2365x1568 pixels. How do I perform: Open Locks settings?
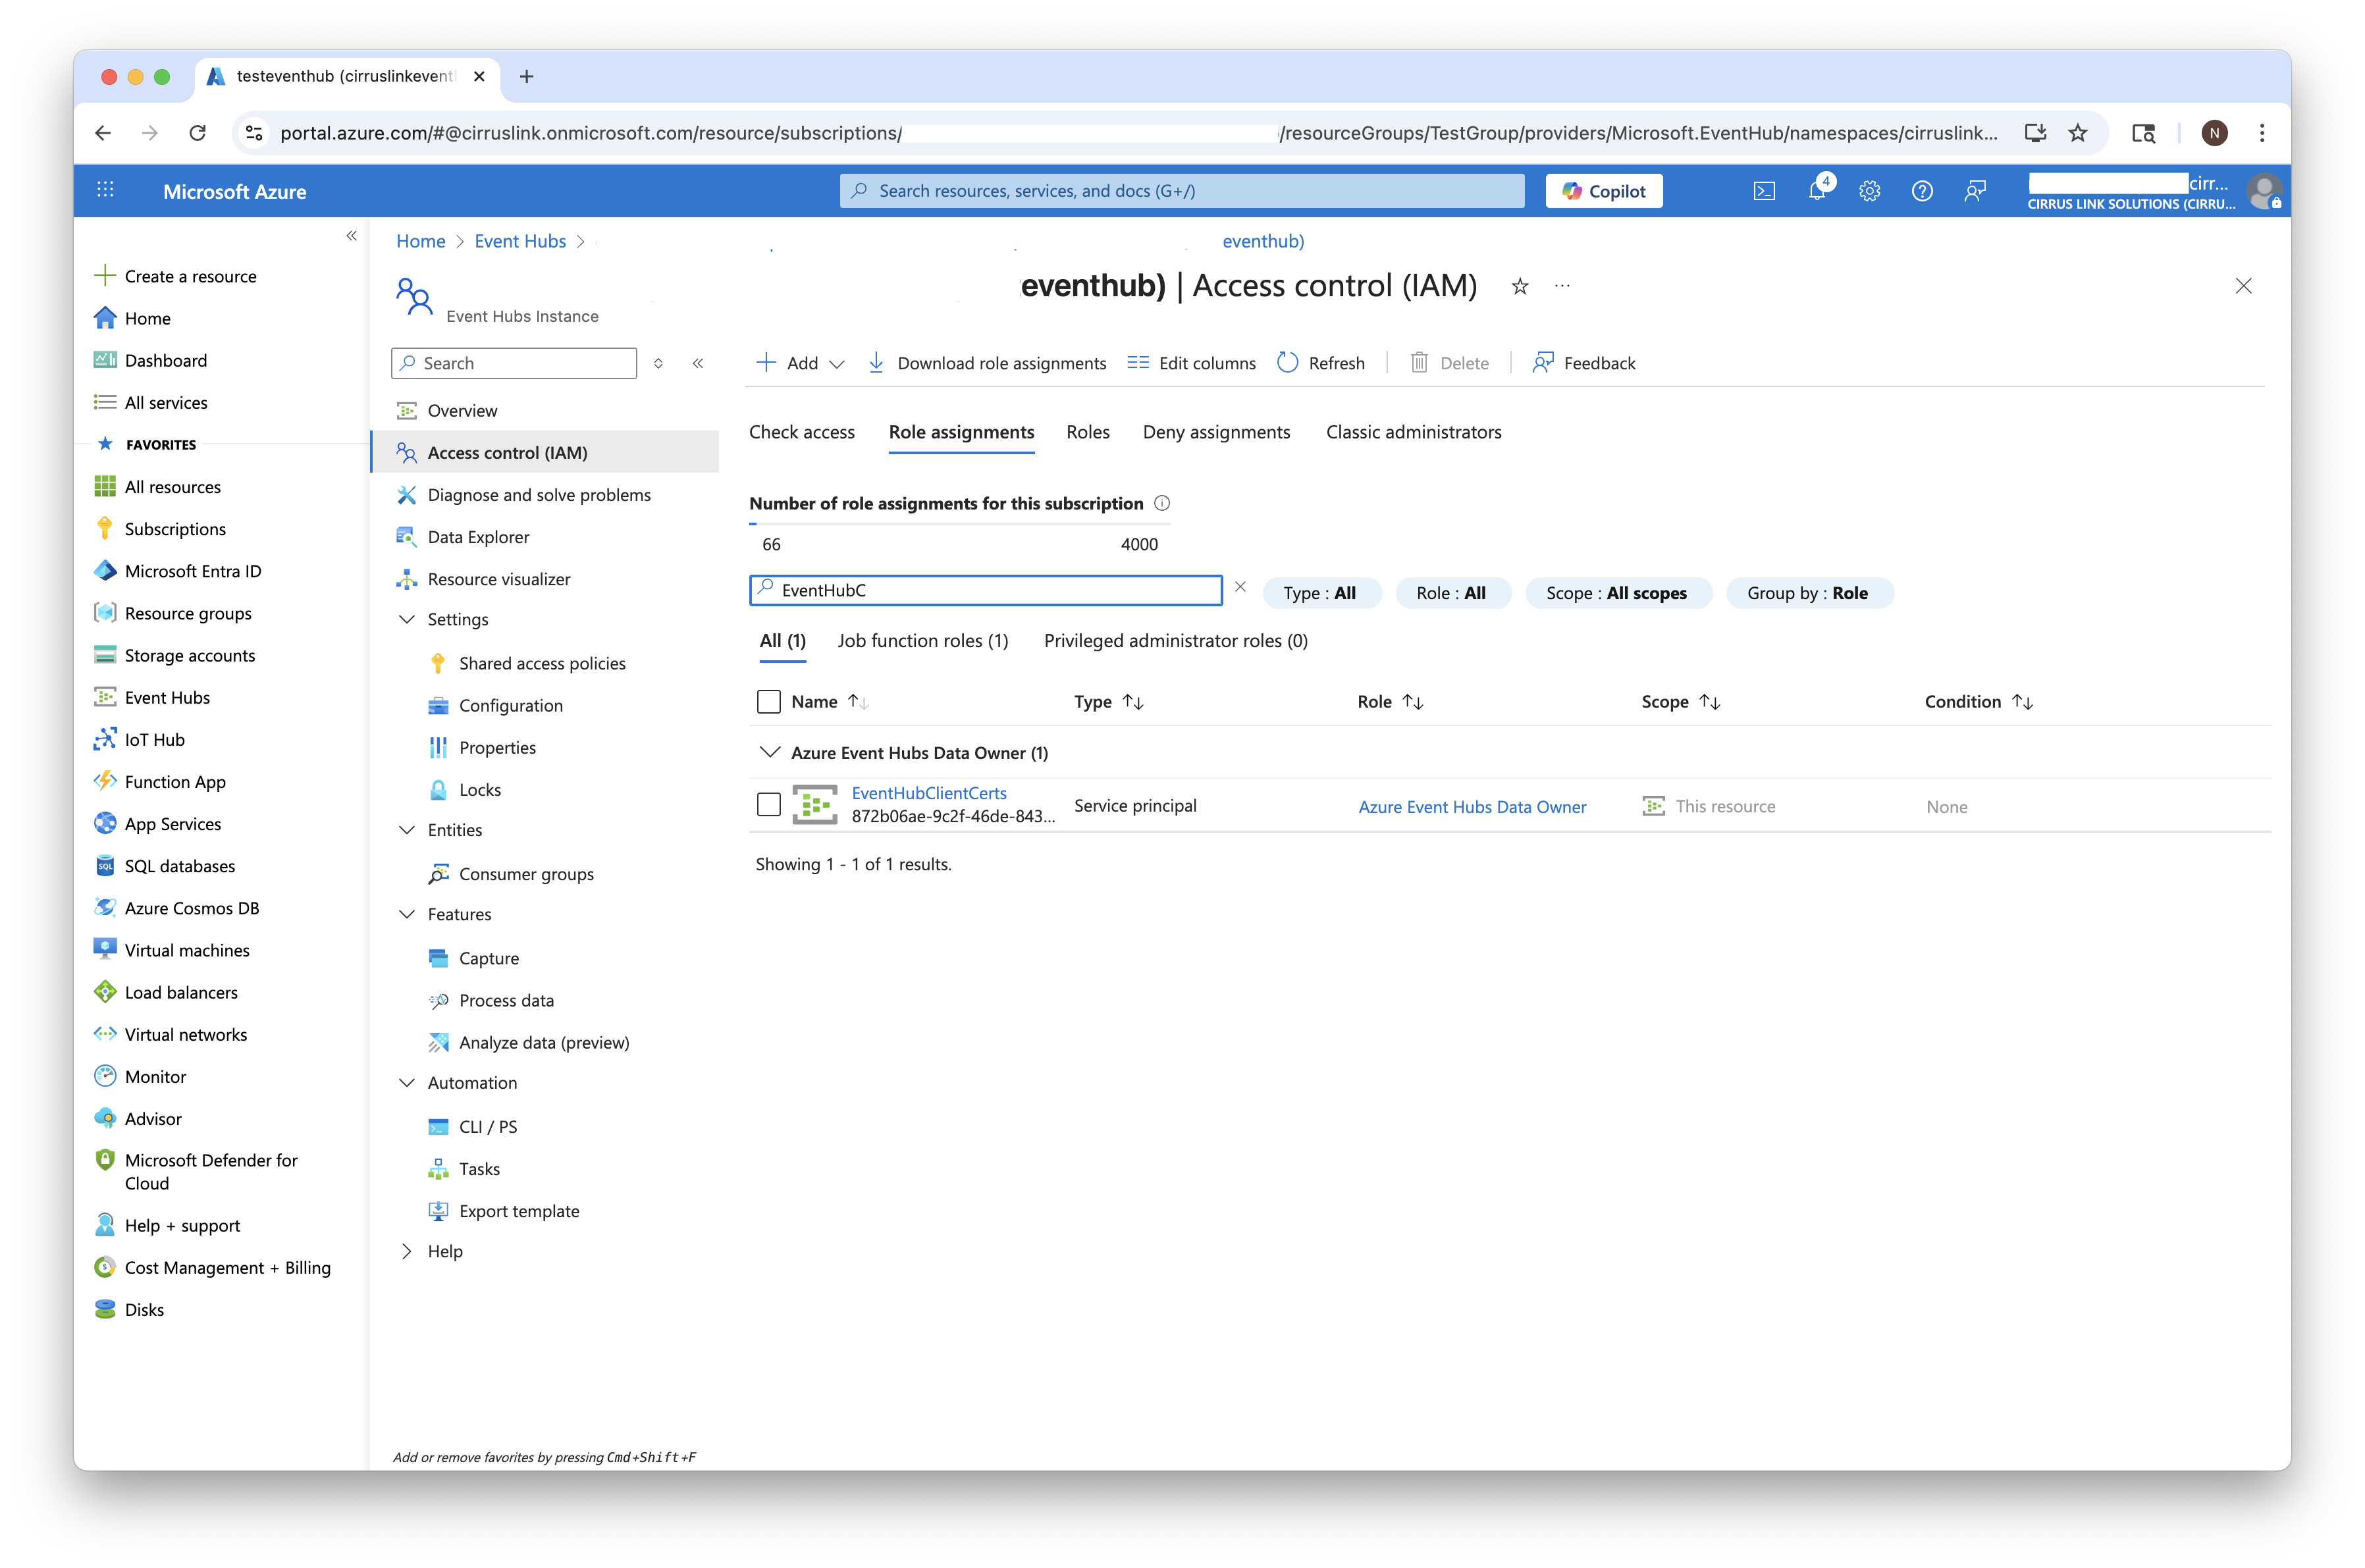[479, 790]
